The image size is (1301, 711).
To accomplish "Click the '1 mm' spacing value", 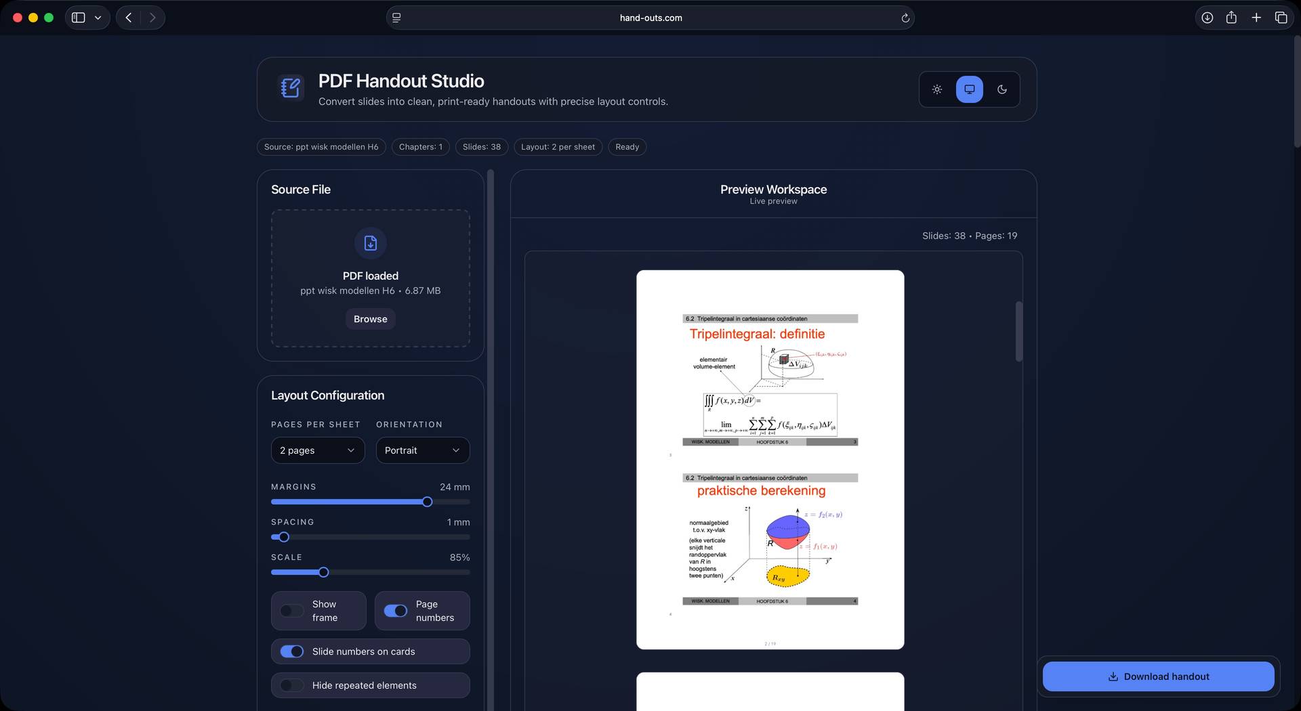I will 459,522.
